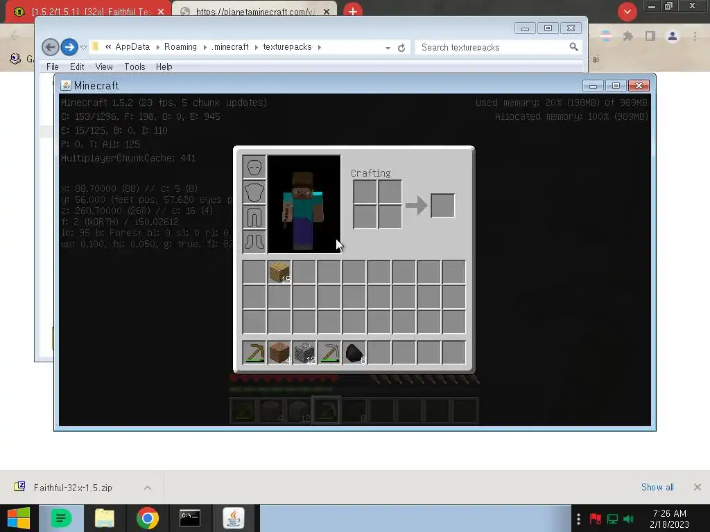Open the browser extensions puzzle icon
Screen dimensions: 710x532
(x=627, y=36)
